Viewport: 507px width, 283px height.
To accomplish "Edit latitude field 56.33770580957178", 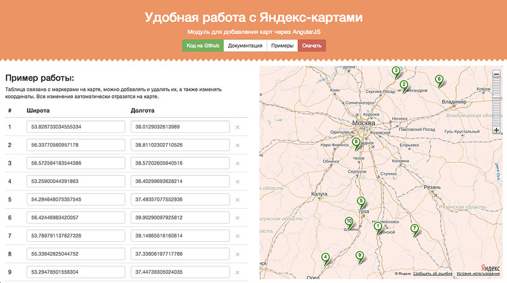I will coord(75,145).
